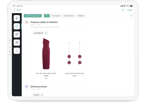
Task: Switch to the Purchases tab
Action: [56, 16]
